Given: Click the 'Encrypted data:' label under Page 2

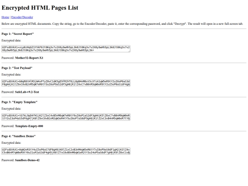Looking at the screenshot, I should tap(11, 75).
